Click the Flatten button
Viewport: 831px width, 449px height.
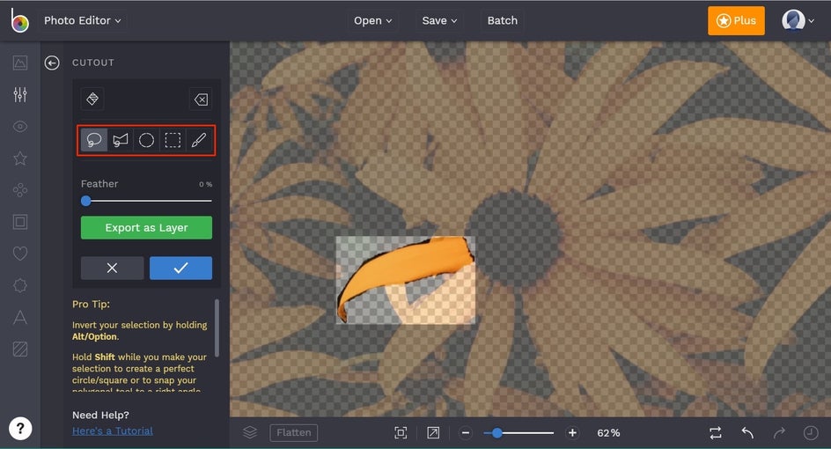tap(294, 432)
